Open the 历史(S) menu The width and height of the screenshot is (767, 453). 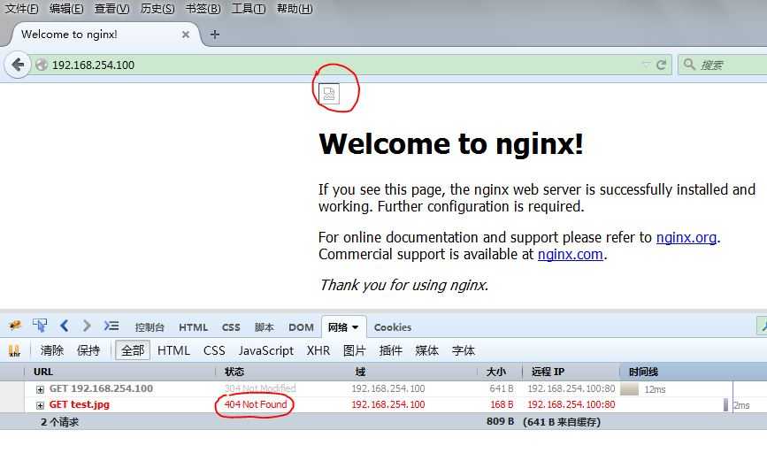pyautogui.click(x=157, y=8)
